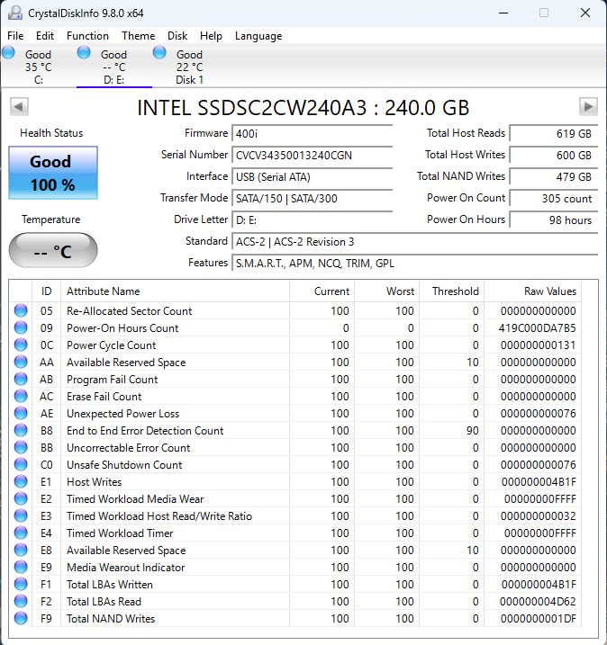Click Power On Hours value 98 hours
The width and height of the screenshot is (607, 645).
pyautogui.click(x=554, y=220)
